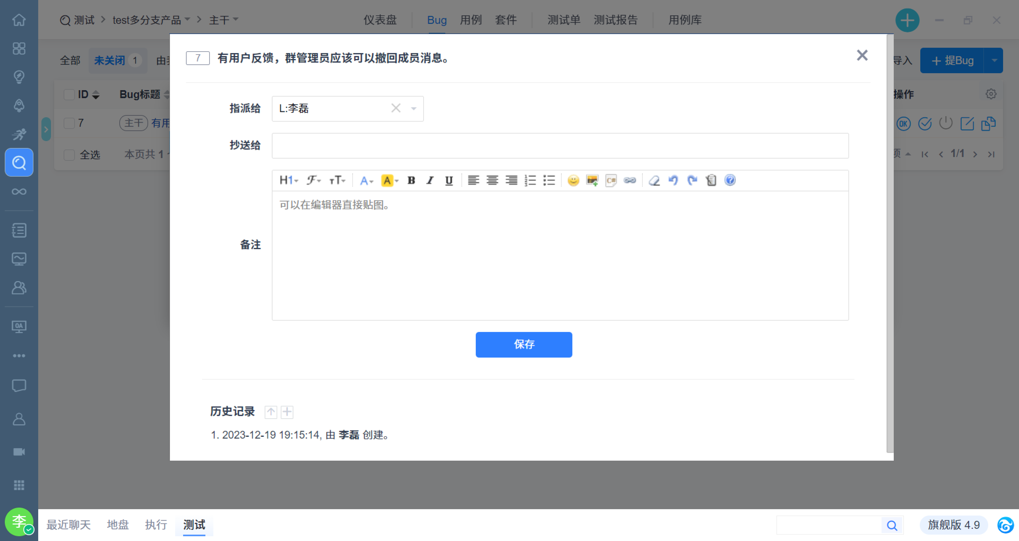
Task: Insert a numbered list
Action: pos(530,180)
